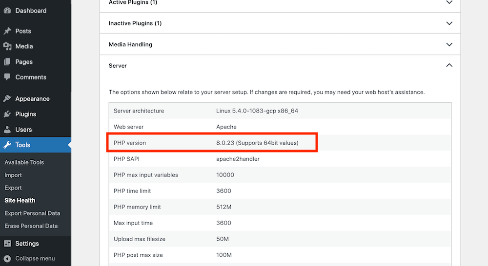Click the Users person icon
488x266 pixels.
point(7,130)
